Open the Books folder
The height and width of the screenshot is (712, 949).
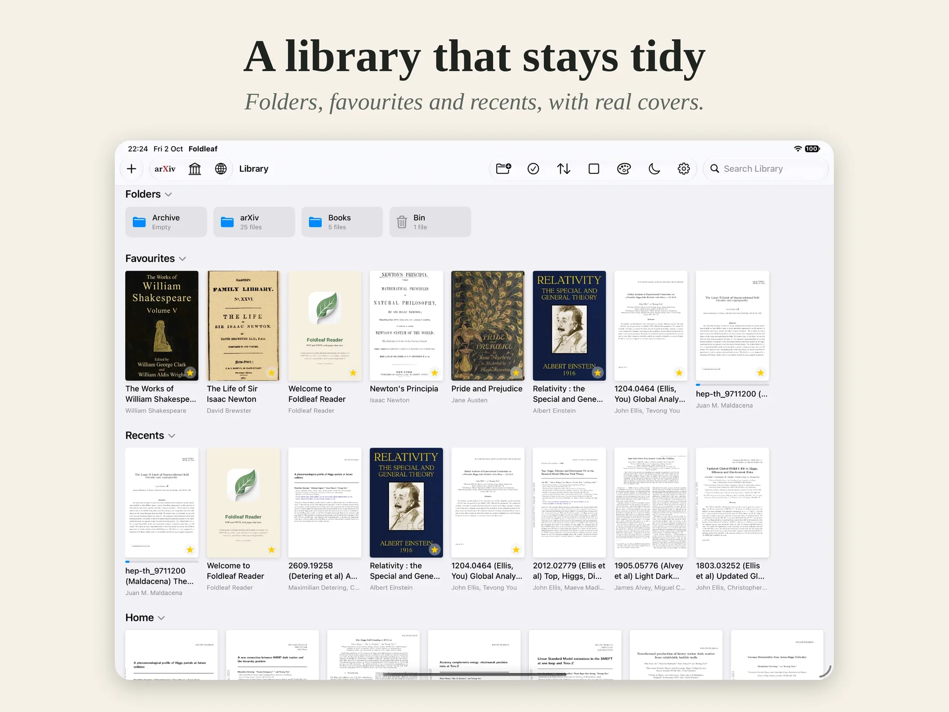342,222
